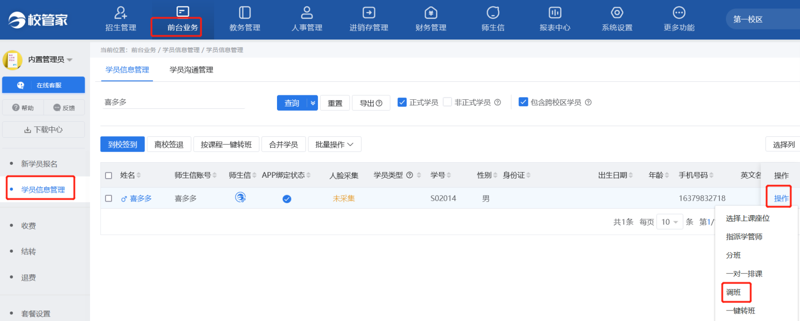Click help icon next to 导出
Viewport: 800px width, 321px height.
coord(379,103)
